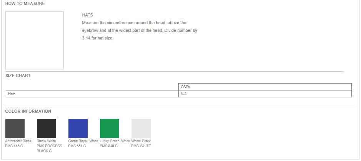
Task: Click the OSFA column header cell
Action: pyautogui.click(x=265, y=87)
